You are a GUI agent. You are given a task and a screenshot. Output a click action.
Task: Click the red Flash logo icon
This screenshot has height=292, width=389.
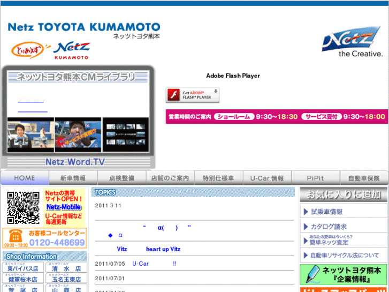pos(174,95)
